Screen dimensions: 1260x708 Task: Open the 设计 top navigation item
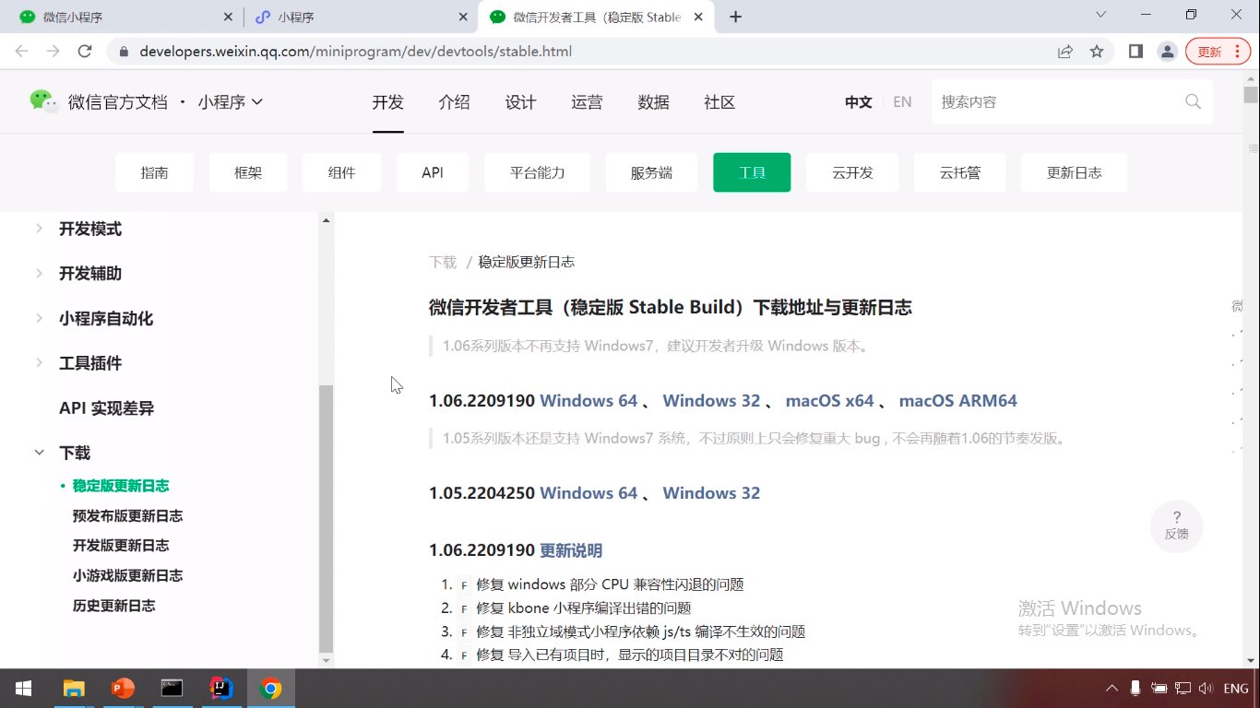[x=521, y=102]
